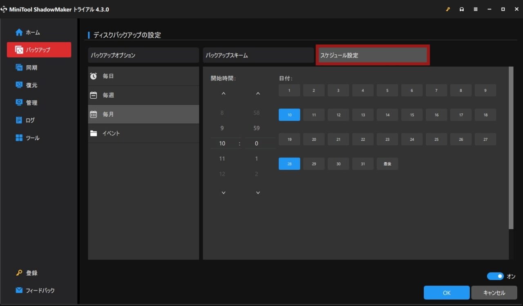
Task: Click the selected minute value 0
Action: [x=257, y=143]
